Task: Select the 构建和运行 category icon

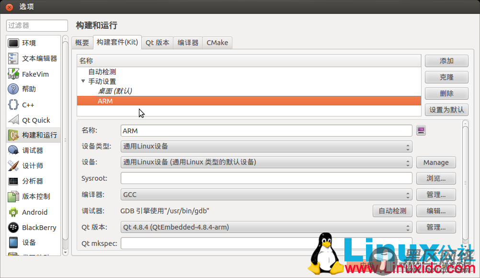Action: point(13,135)
